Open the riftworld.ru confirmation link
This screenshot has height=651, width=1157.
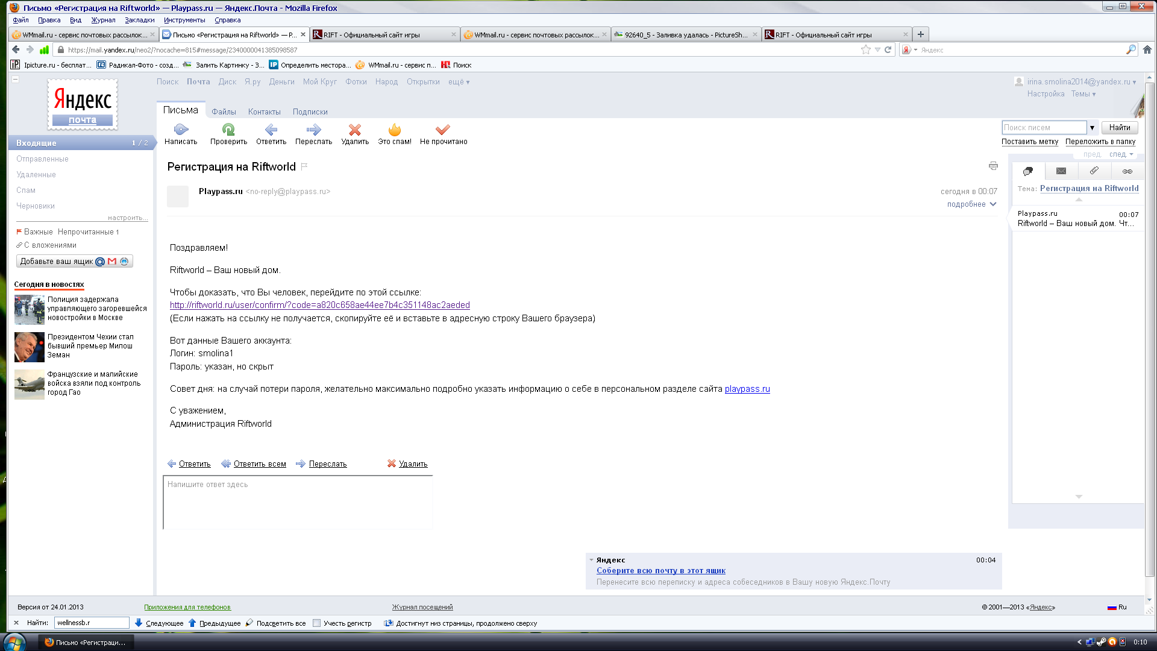click(x=319, y=305)
